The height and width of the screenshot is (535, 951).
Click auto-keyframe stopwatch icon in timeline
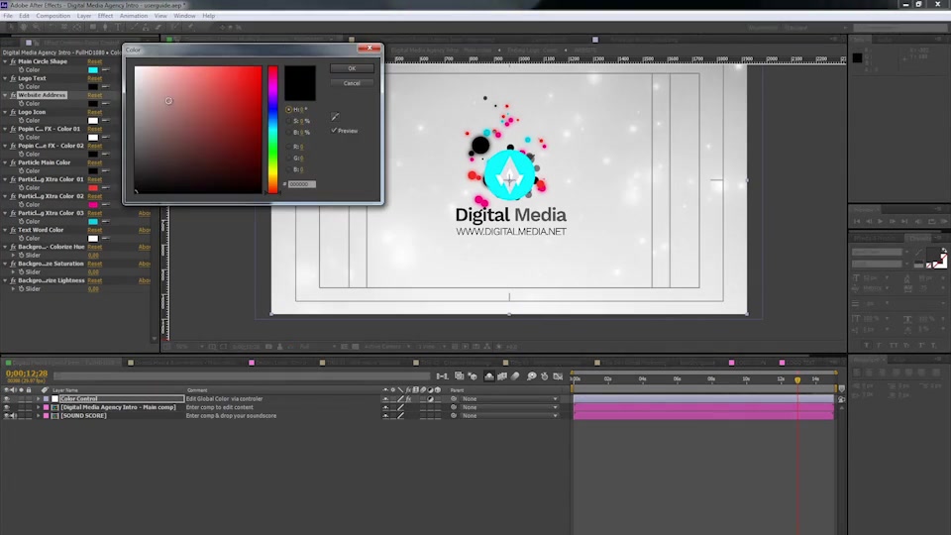pyautogui.click(x=545, y=376)
